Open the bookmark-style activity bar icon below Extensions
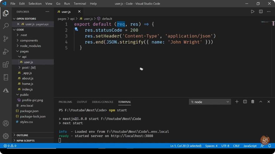 point(6,77)
